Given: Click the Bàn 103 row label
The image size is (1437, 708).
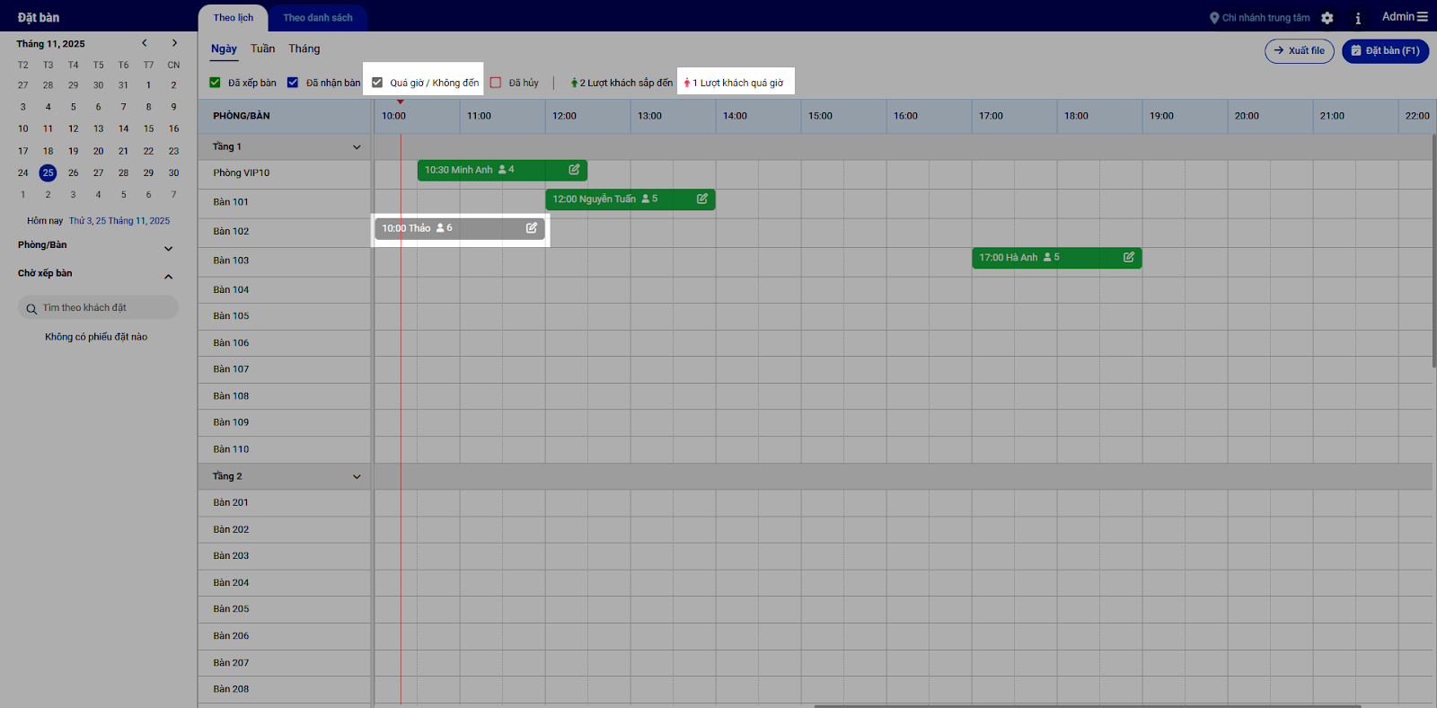Looking at the screenshot, I should click(231, 261).
